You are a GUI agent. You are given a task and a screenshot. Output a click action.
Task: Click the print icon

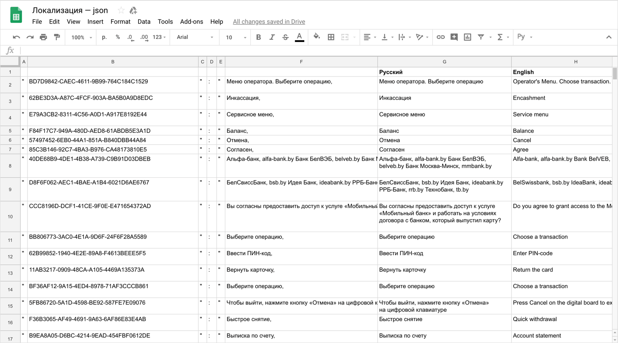43,37
